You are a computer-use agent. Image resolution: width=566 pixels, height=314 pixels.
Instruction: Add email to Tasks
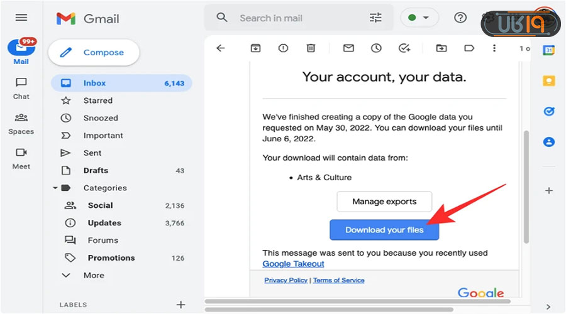click(x=404, y=48)
